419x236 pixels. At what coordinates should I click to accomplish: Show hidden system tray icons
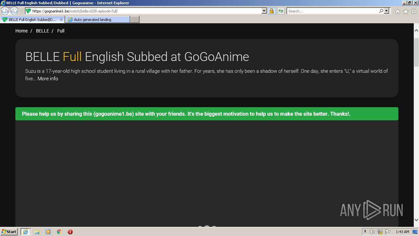pyautogui.click(x=365, y=232)
